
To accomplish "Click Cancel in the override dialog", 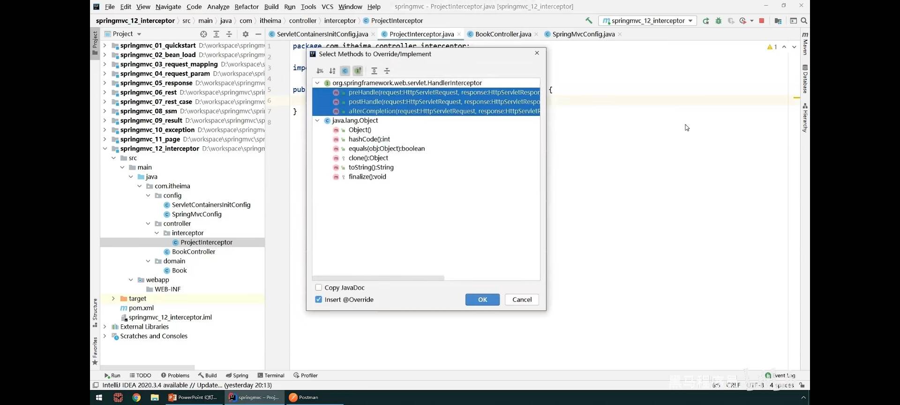I will coord(522,300).
